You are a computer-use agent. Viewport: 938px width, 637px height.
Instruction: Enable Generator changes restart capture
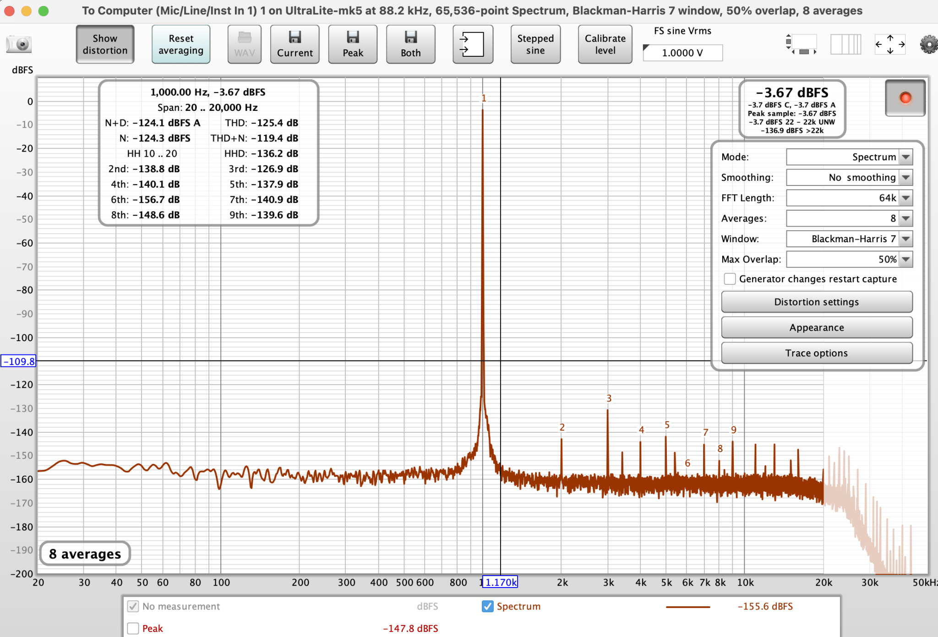[x=730, y=279]
